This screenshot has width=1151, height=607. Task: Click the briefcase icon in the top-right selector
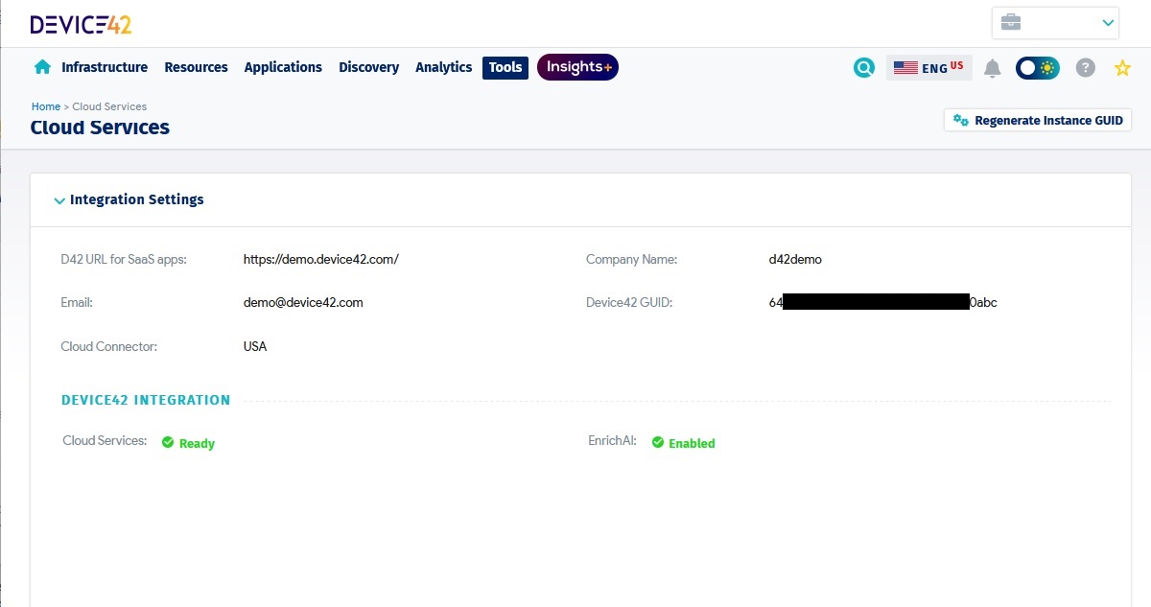1011,21
